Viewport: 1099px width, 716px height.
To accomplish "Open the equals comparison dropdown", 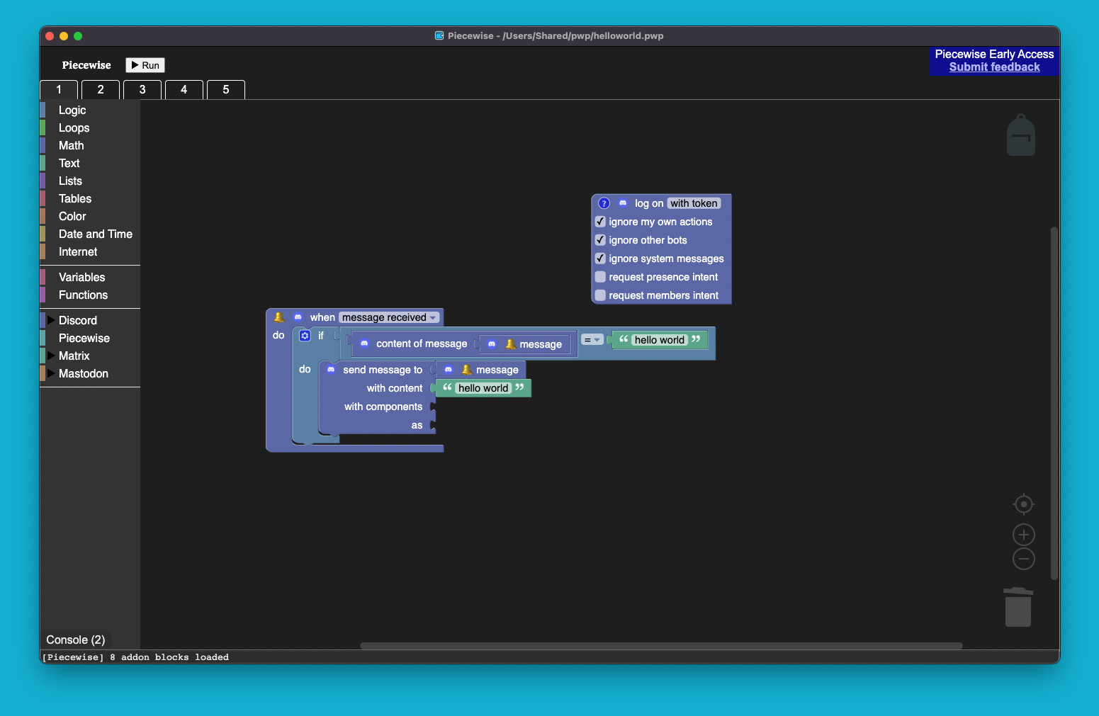I will point(593,340).
